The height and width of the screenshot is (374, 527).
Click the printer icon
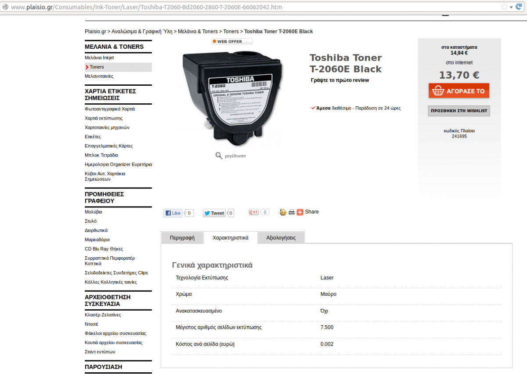(292, 212)
